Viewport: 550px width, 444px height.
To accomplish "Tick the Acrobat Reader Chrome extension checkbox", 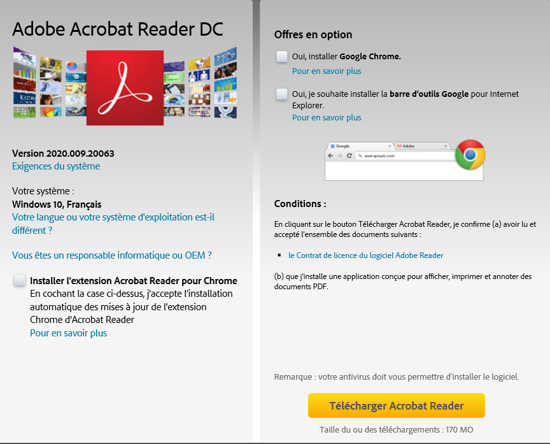I will click(19, 280).
